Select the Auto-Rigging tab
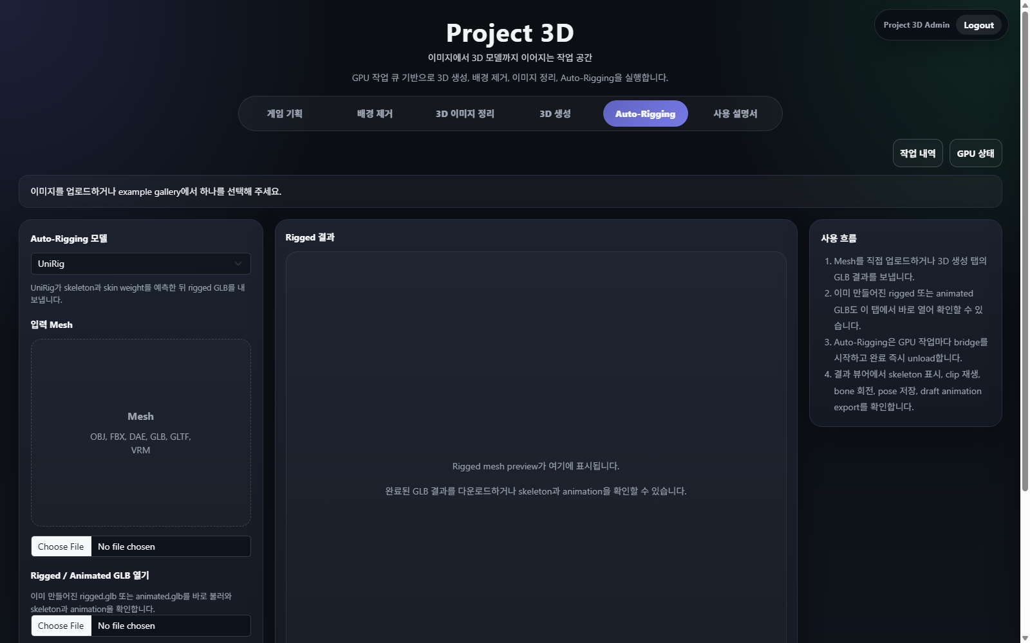Screen dimensions: 1030x643 [645, 114]
